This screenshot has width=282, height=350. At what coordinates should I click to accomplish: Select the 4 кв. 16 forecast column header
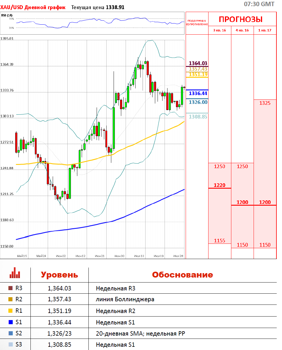pyautogui.click(x=242, y=30)
